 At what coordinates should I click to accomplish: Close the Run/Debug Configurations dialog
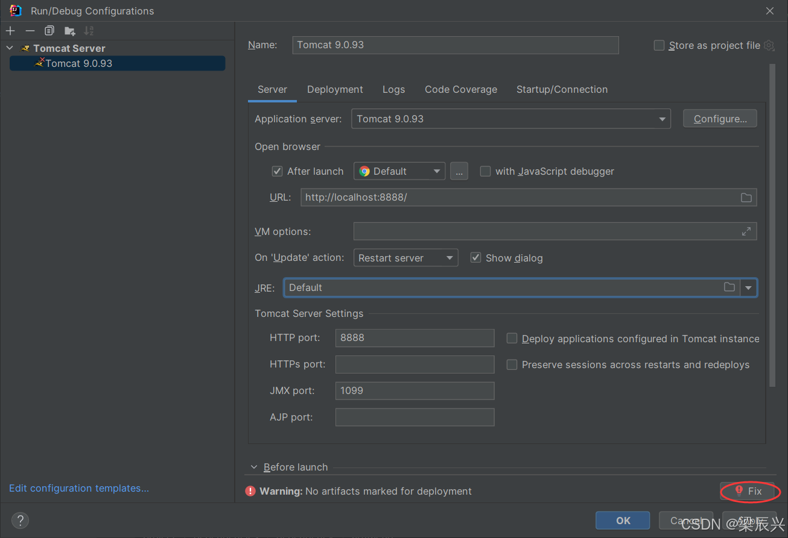click(770, 11)
